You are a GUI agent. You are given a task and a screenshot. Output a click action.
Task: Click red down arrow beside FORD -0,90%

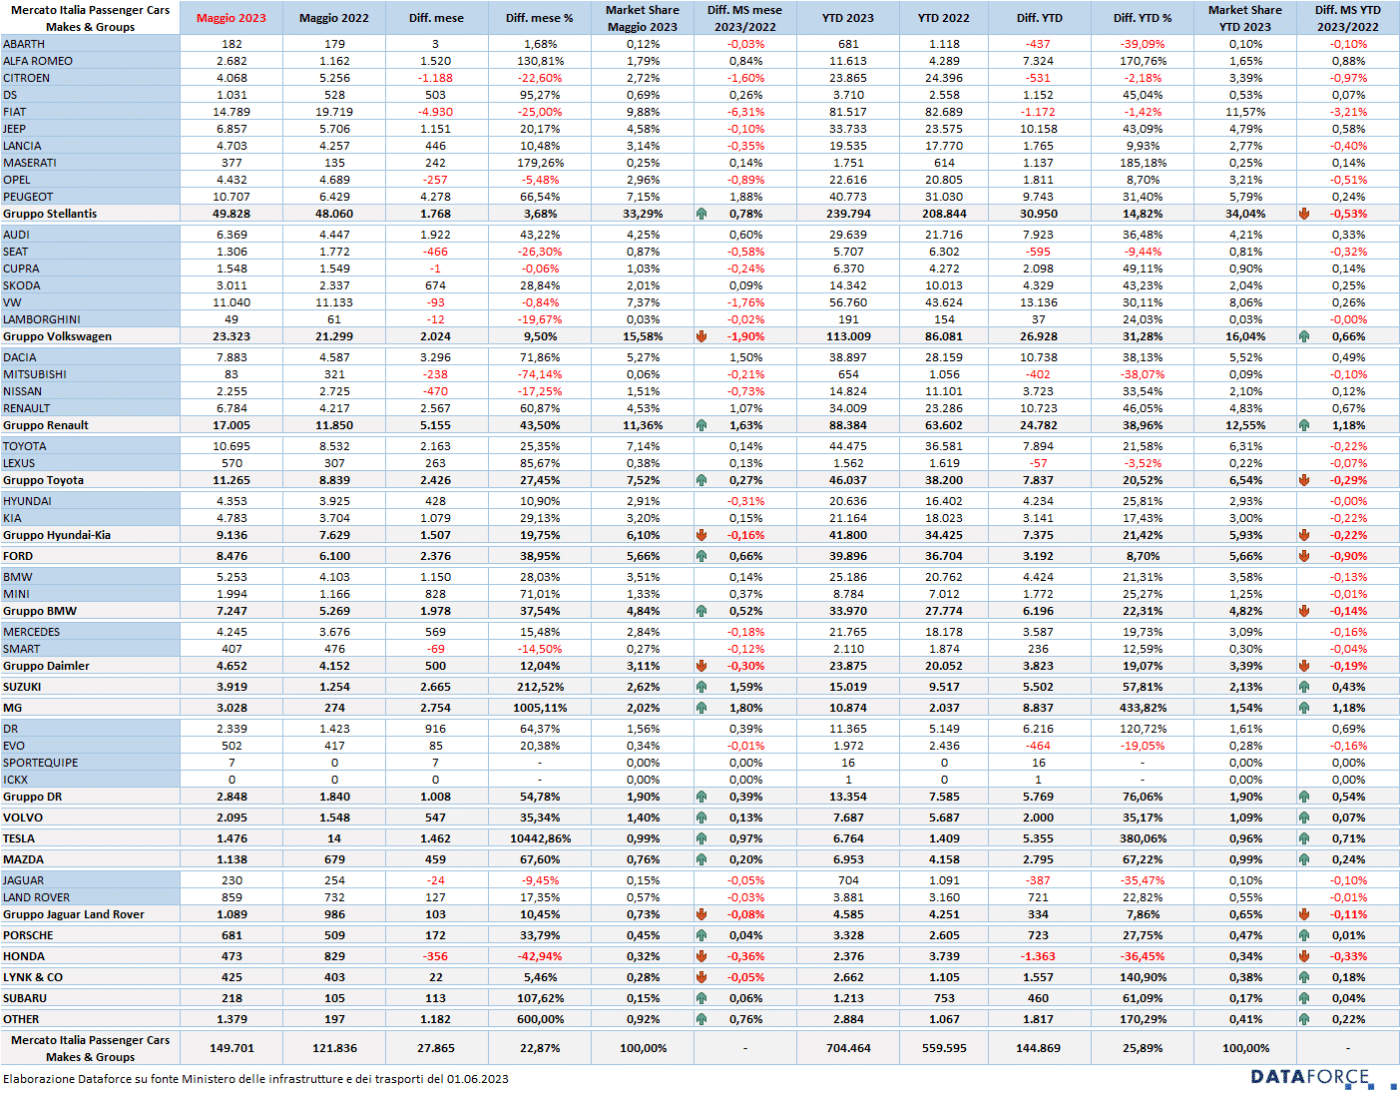click(1303, 556)
